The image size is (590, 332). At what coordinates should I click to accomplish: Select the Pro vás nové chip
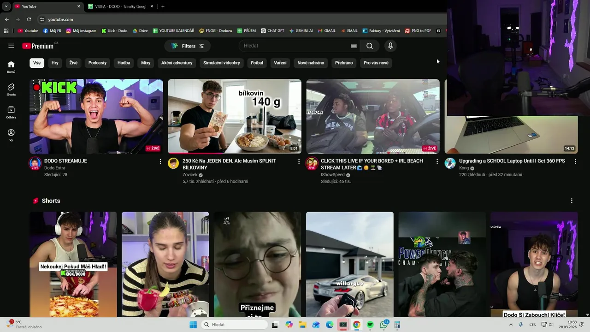click(x=376, y=63)
